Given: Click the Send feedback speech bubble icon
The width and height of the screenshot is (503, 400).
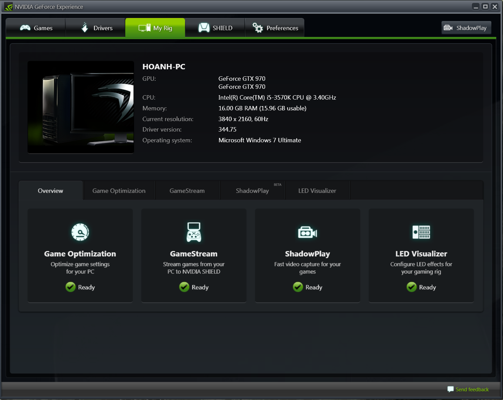Looking at the screenshot, I should (x=450, y=389).
